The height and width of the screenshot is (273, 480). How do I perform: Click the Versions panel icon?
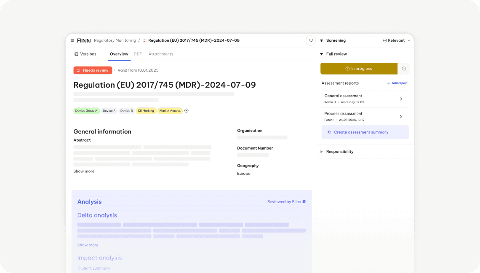(76, 54)
